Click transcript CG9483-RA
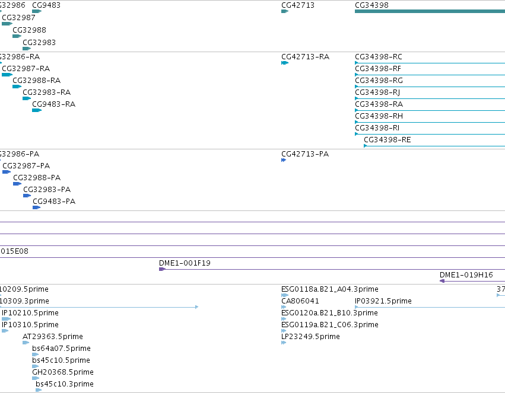The width and height of the screenshot is (505, 393). pyautogui.click(x=37, y=110)
